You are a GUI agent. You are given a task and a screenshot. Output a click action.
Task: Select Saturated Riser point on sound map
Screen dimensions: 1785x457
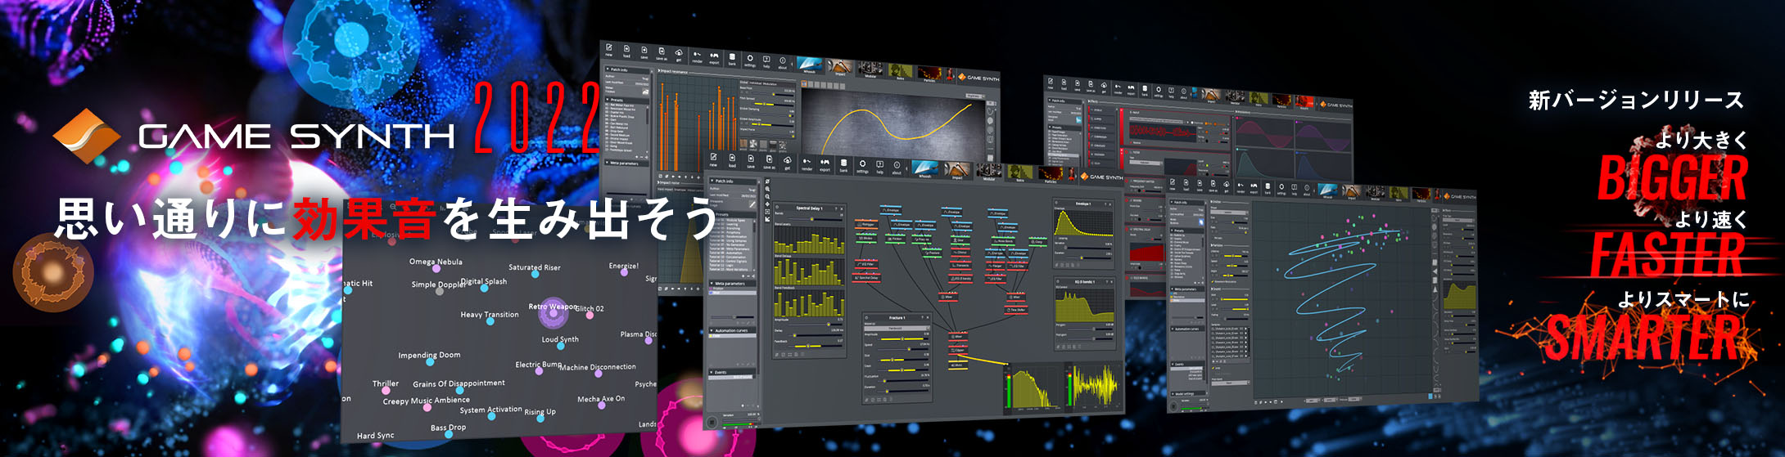pyautogui.click(x=535, y=274)
